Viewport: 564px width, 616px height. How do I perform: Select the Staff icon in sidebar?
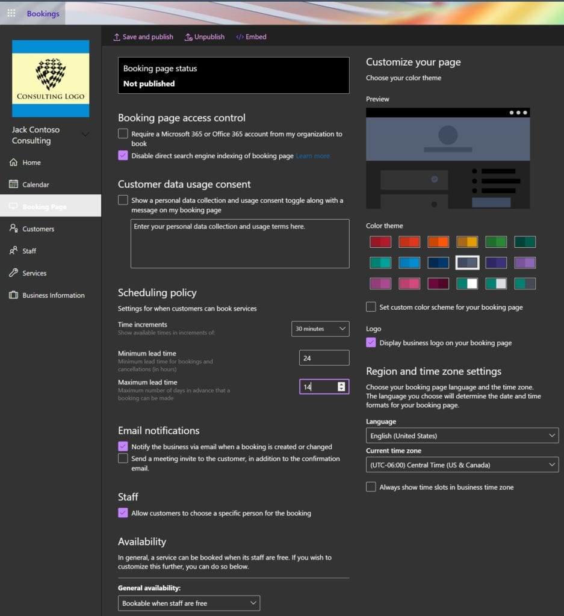pyautogui.click(x=13, y=251)
